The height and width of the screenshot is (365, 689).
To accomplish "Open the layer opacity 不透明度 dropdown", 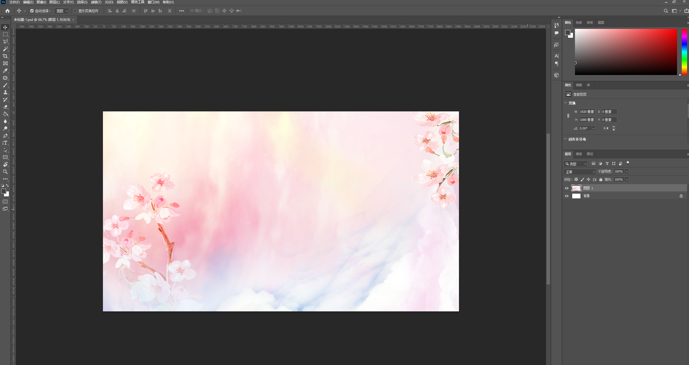I will click(x=627, y=171).
